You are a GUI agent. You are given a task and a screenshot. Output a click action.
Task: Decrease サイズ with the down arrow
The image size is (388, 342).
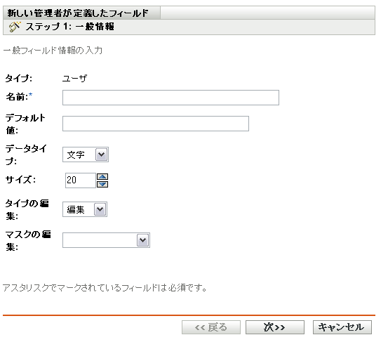point(102,184)
